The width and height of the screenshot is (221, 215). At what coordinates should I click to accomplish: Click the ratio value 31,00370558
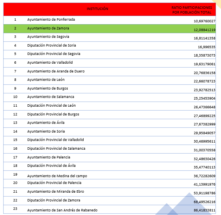point(205,150)
